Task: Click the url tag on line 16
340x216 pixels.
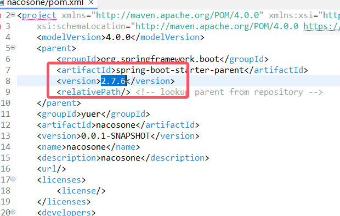Action: coord(52,169)
